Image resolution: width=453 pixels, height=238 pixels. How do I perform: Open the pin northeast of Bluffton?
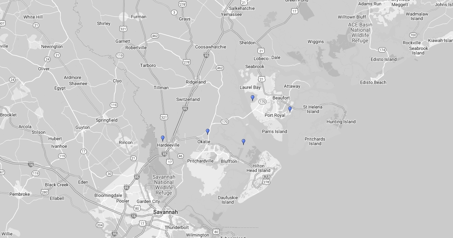[x=243, y=142]
